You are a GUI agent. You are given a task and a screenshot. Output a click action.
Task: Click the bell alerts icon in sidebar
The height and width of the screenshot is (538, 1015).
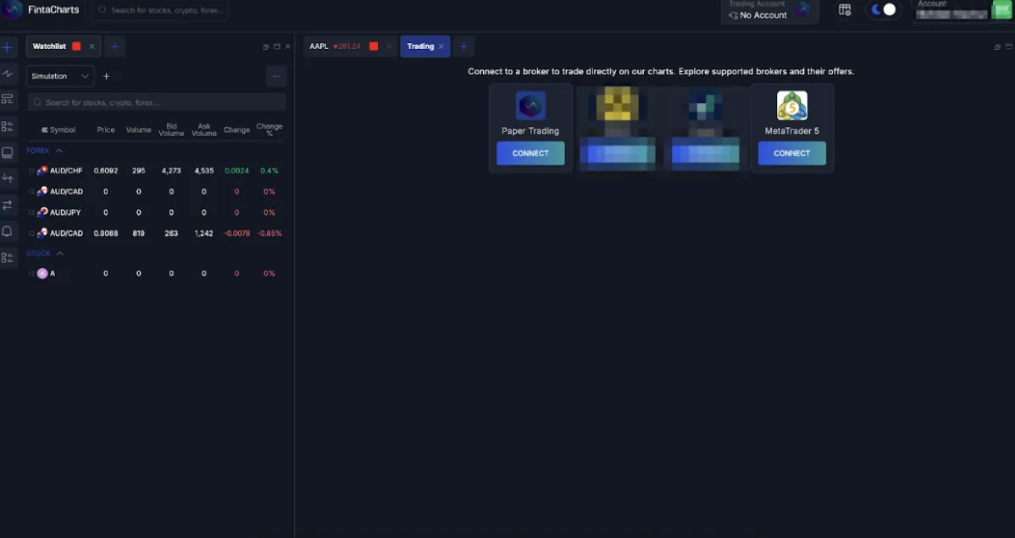8,231
